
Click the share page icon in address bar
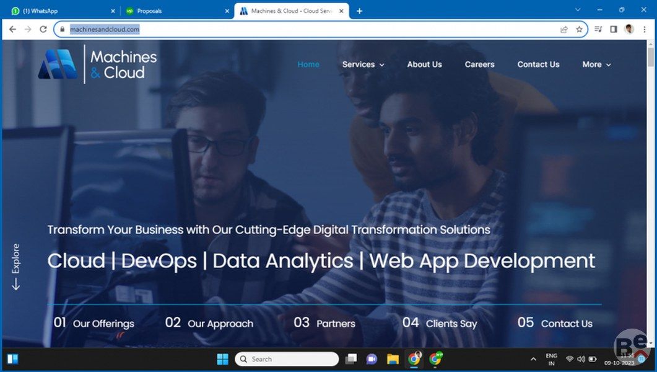tap(564, 29)
